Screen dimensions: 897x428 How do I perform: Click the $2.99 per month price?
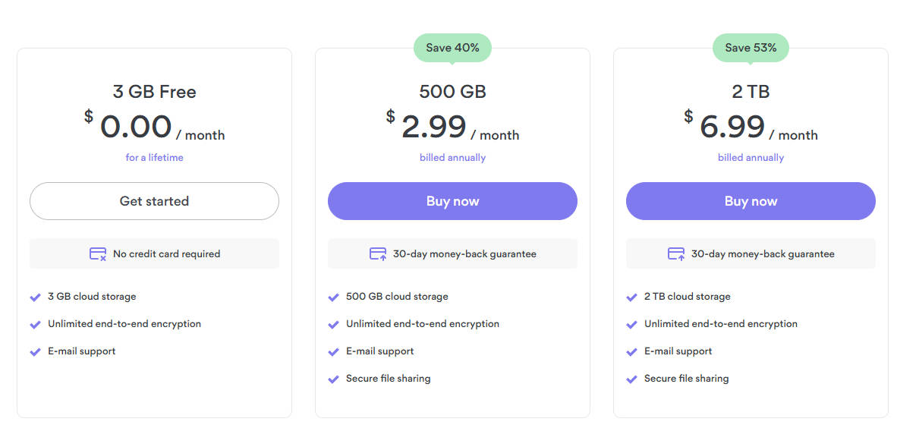452,127
